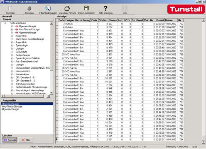Click the Tunstall logo
This screenshot has height=149, width=206.
(186, 9)
